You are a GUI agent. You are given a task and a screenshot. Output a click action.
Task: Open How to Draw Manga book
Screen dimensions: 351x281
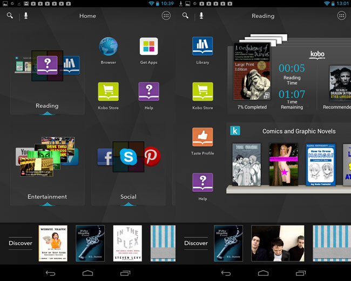tap(321, 165)
